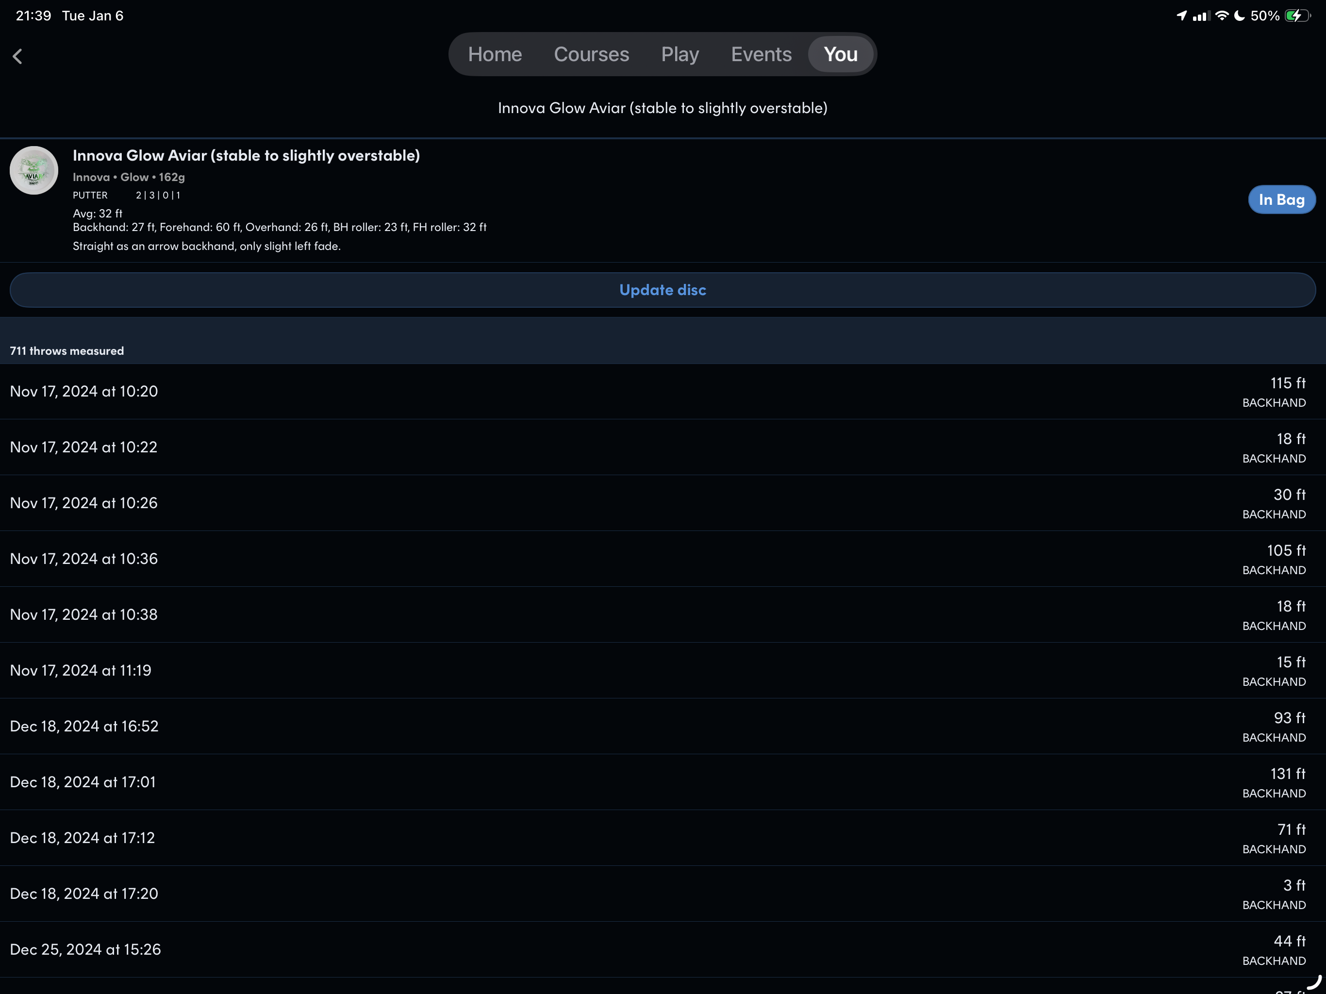Open the 18 ft throw at 10:22
The width and height of the screenshot is (1326, 994).
coord(663,447)
